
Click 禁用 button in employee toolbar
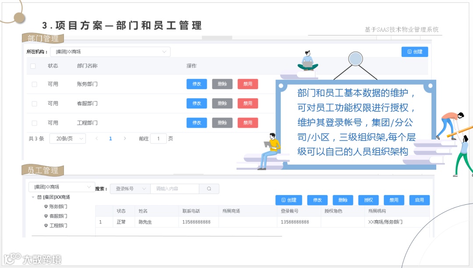point(394,200)
